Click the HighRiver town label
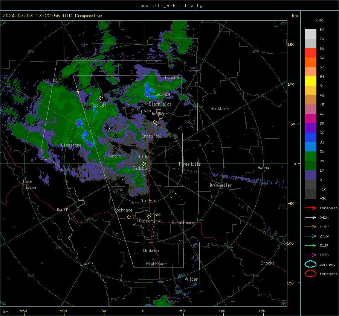This screenshot has height=316, width=339. 156,264
